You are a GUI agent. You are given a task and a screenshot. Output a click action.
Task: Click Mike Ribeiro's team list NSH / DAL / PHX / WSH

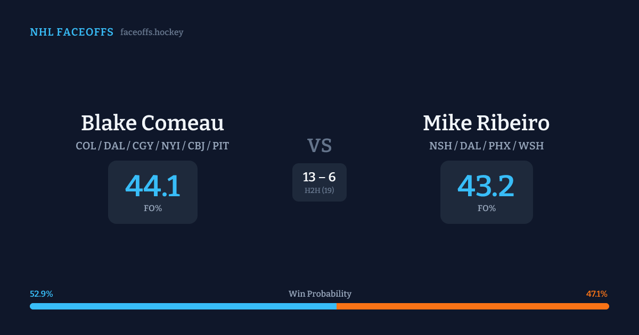486,146
